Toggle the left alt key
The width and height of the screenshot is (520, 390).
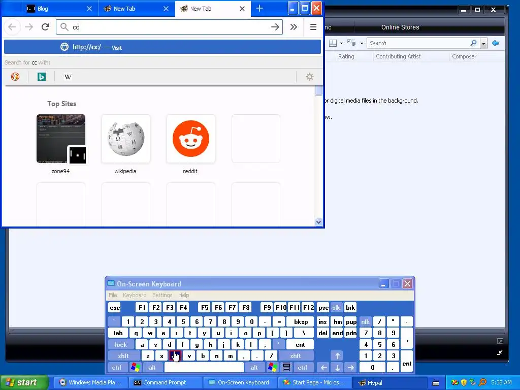pyautogui.click(x=152, y=368)
